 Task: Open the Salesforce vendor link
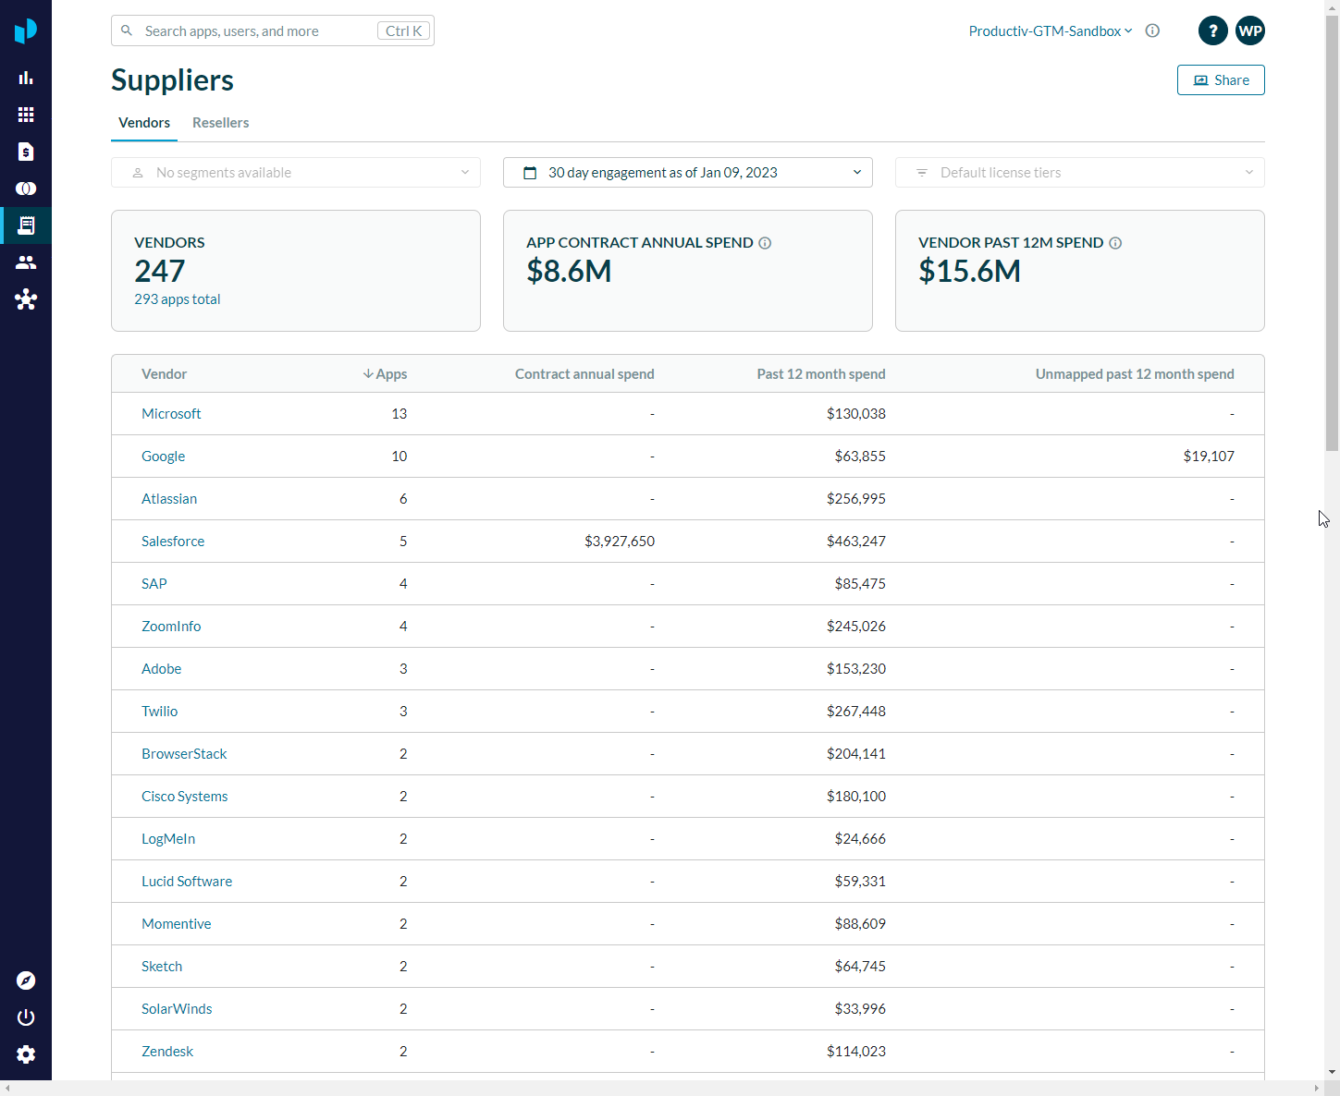coord(173,542)
